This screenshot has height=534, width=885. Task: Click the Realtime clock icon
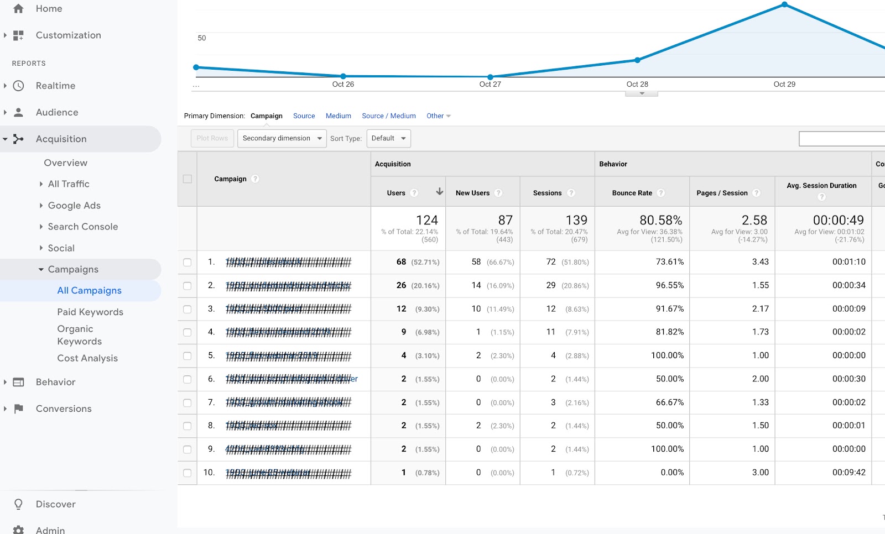[18, 86]
